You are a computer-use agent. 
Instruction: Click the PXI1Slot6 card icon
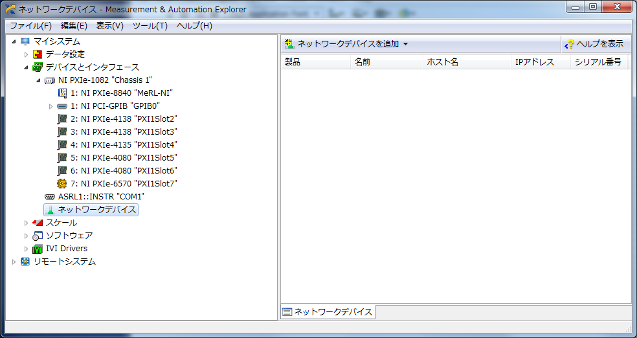[62, 171]
